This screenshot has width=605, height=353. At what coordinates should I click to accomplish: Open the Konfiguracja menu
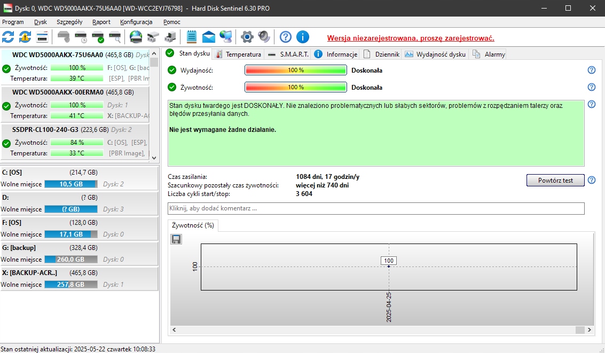coord(136,22)
